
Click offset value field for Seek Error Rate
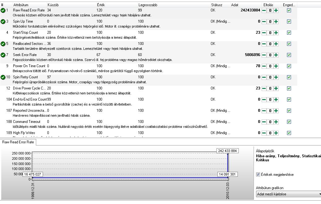(x=270, y=55)
